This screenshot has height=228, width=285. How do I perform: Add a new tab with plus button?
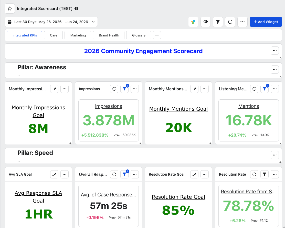pos(157,35)
